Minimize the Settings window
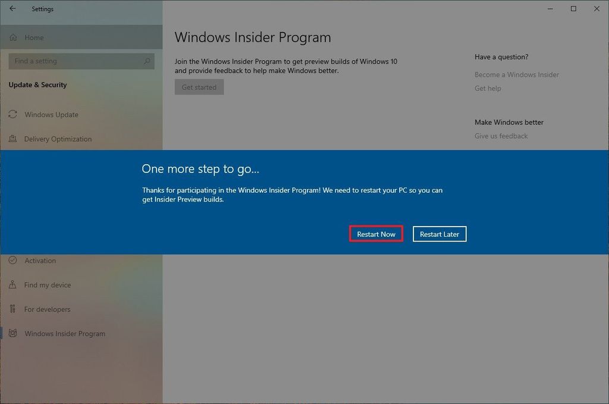 (x=550, y=9)
